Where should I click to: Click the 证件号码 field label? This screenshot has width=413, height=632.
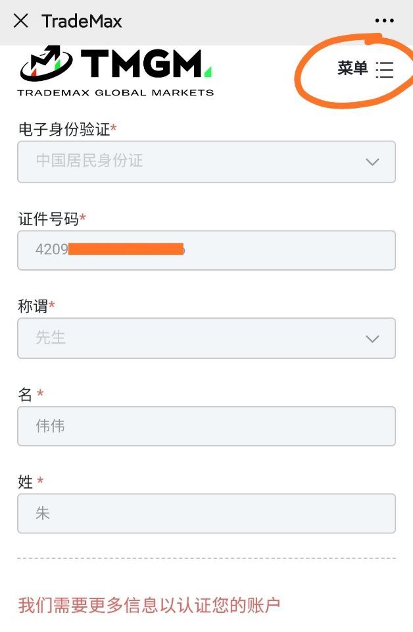point(49,219)
